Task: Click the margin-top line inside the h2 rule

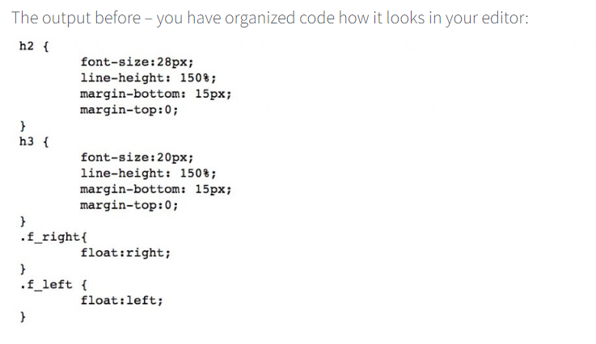Action: coord(129,109)
